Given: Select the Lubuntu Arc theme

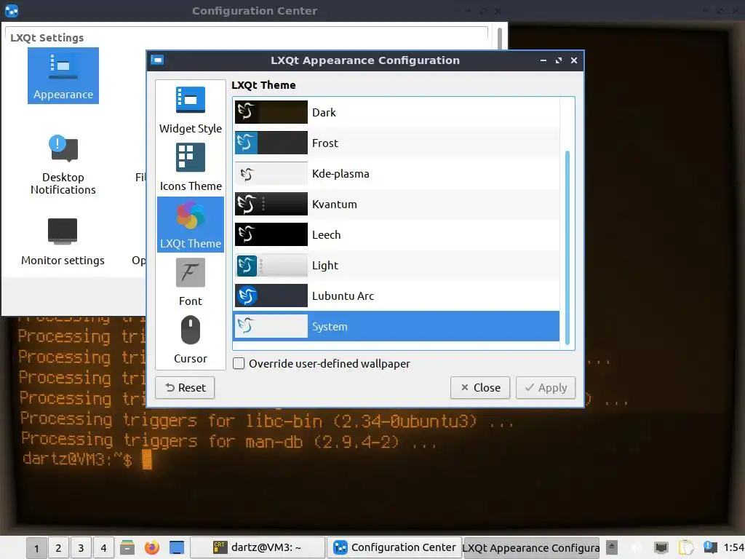Looking at the screenshot, I should (397, 296).
